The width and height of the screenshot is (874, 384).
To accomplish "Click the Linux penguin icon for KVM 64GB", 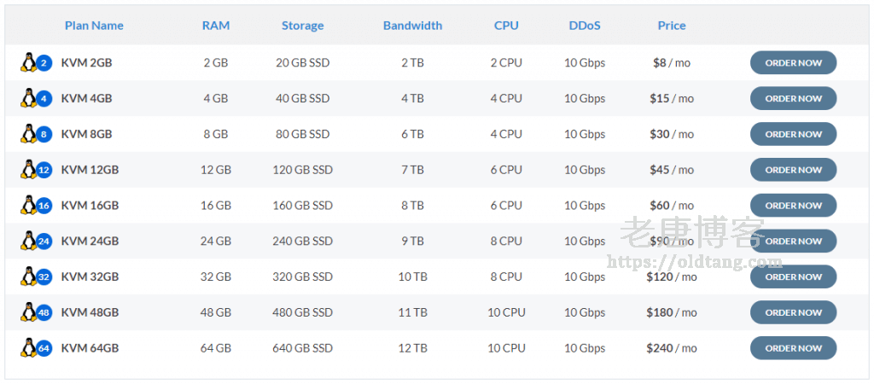I will click(x=29, y=348).
